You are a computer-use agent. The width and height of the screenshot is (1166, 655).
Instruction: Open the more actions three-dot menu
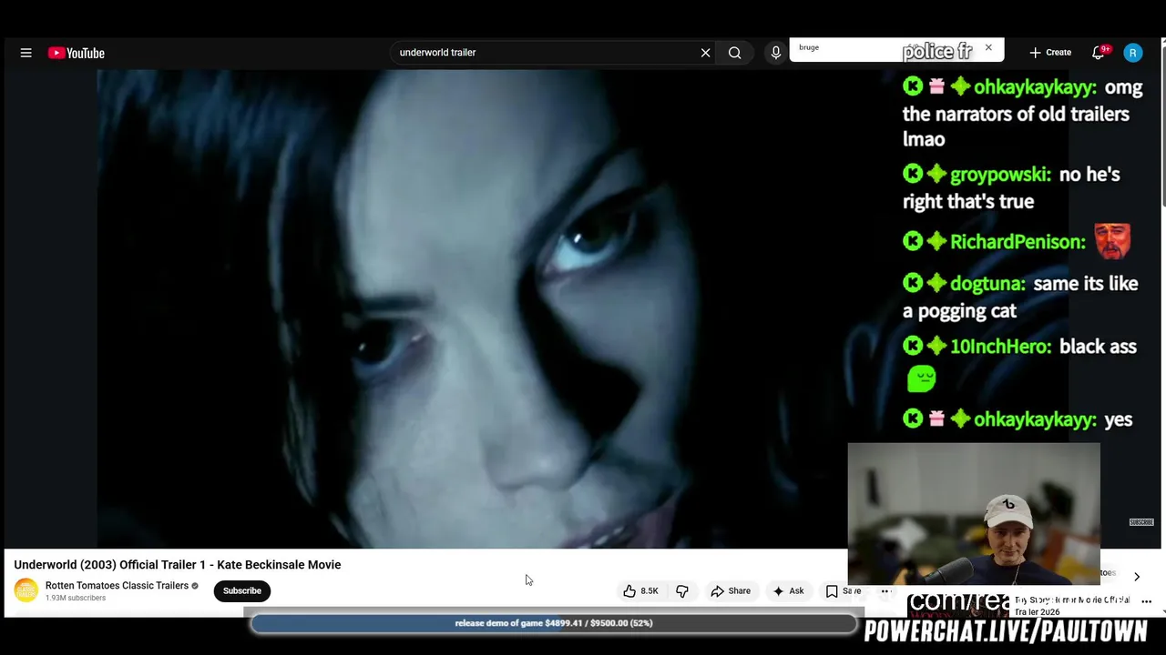click(x=885, y=591)
